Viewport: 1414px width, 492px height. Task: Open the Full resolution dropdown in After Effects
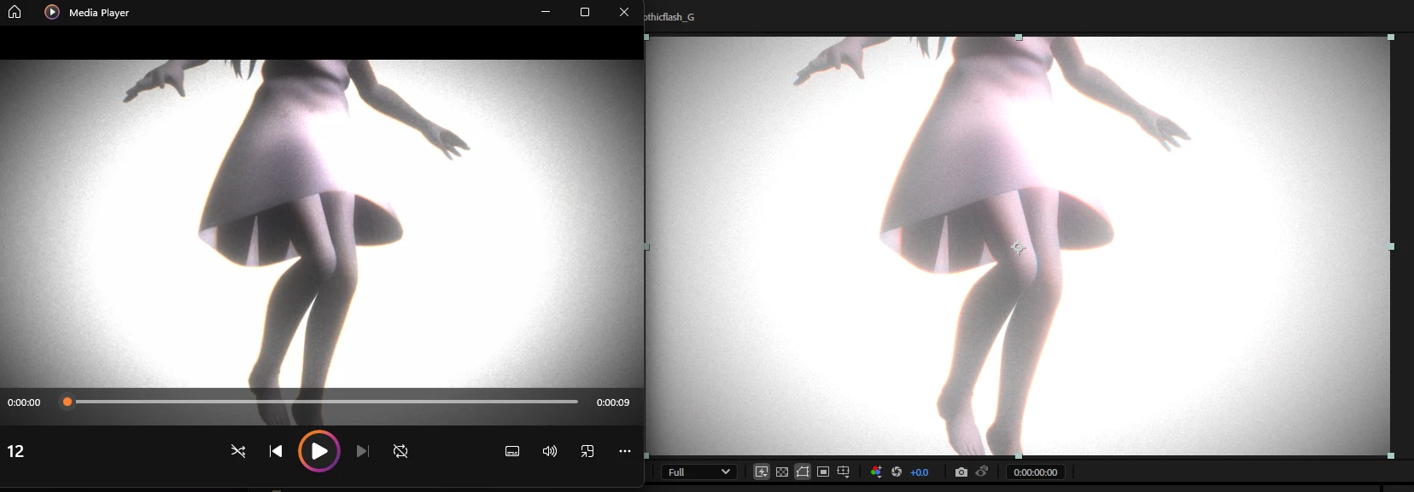pos(699,472)
